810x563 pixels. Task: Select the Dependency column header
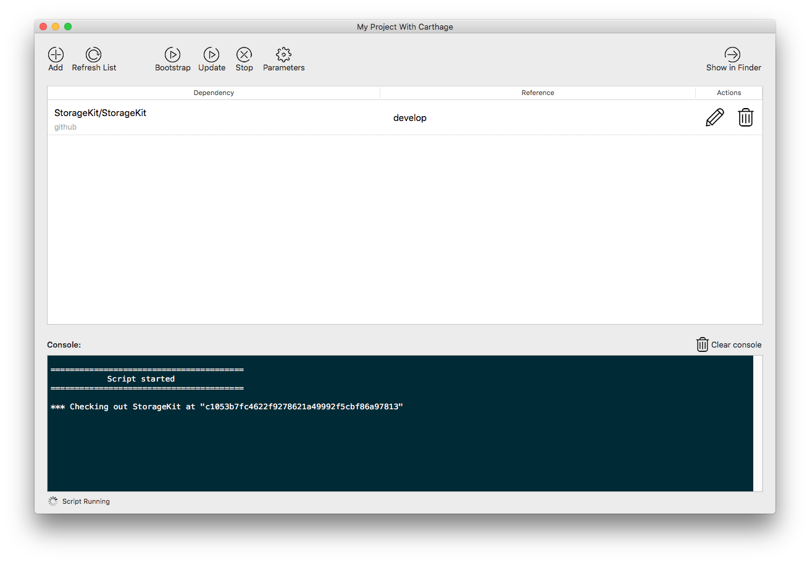pos(214,93)
